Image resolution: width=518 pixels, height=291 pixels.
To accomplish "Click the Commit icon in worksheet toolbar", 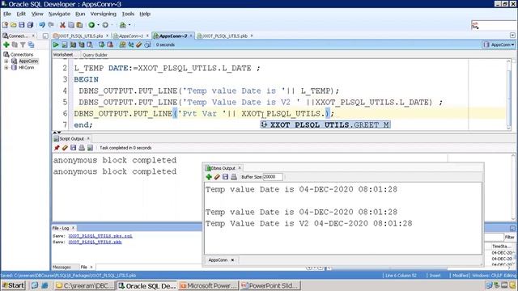I will click(101, 44).
